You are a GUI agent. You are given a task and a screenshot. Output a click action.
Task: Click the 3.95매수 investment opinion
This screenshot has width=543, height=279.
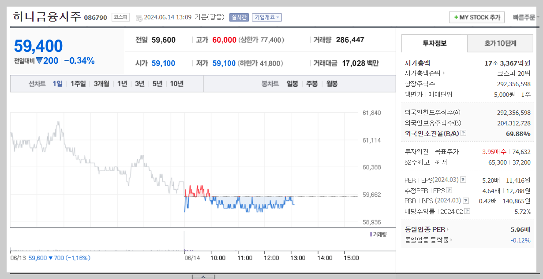pos(494,152)
